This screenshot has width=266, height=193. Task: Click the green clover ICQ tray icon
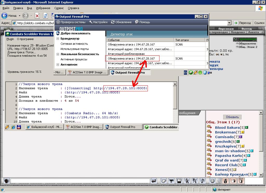(200, 73)
